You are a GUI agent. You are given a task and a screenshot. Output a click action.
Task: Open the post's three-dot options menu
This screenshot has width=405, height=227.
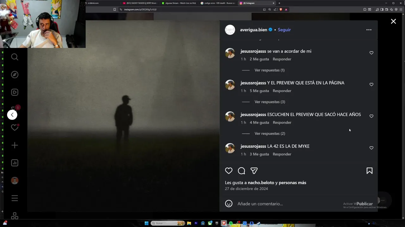(x=369, y=30)
